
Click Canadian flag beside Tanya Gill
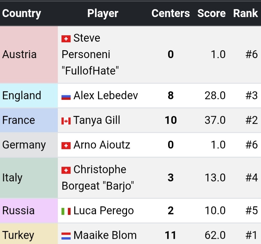coord(66,121)
